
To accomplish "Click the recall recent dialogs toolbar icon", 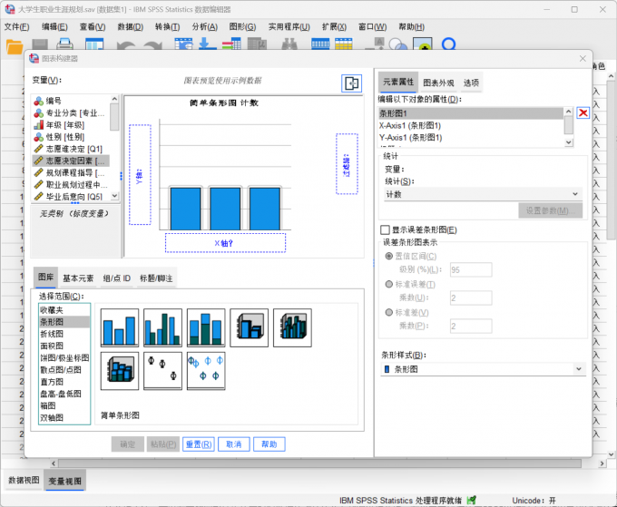I will (94, 44).
